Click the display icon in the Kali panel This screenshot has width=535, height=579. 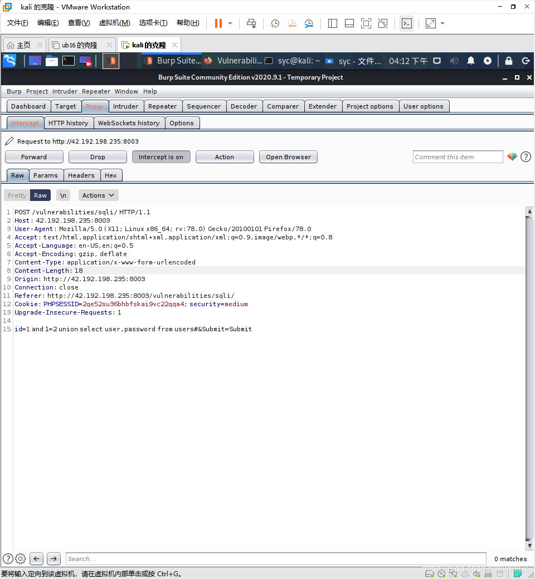pos(437,61)
